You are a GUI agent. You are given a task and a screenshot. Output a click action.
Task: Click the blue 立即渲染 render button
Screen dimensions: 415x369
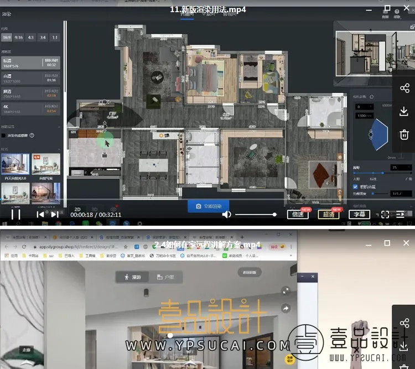(x=208, y=206)
